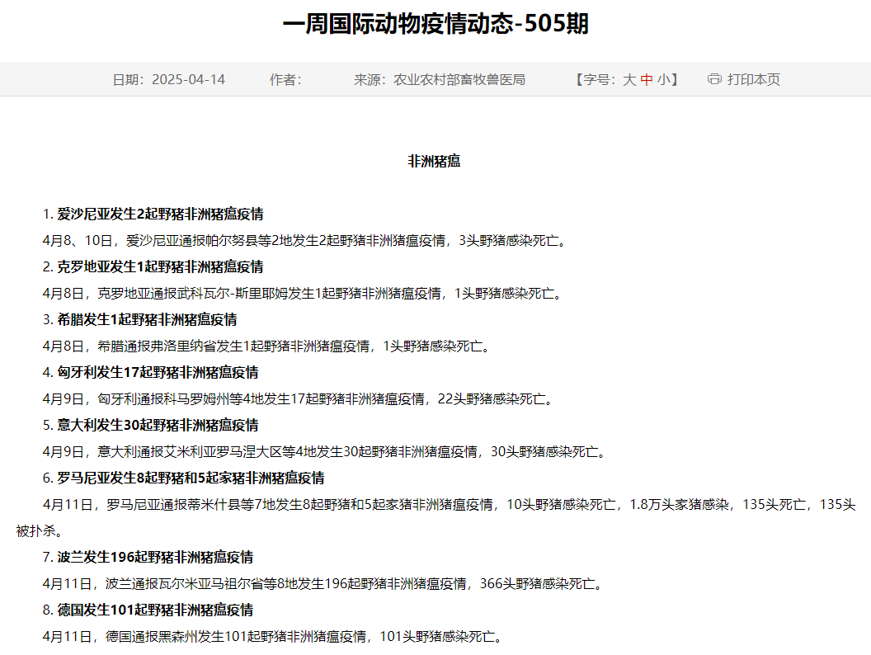Screen dimensions: 871x655
Task: Click the paragraph about 帕尔努县
Action: [304, 241]
